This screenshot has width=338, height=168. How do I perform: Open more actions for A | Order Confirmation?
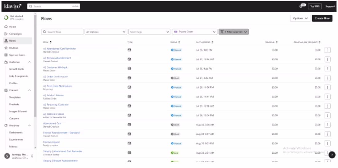click(x=328, y=78)
